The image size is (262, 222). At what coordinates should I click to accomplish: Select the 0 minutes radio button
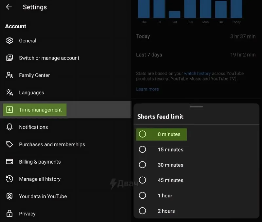pos(142,134)
